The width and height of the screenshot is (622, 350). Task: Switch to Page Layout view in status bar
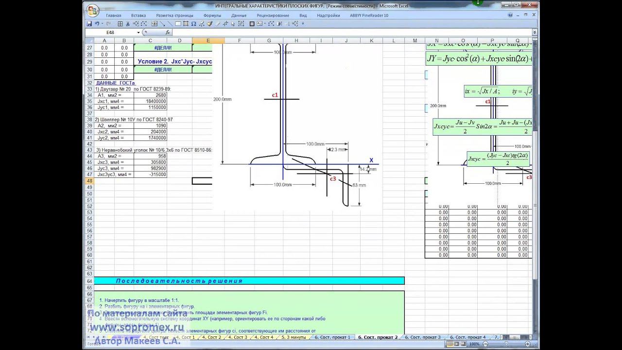pos(457,344)
